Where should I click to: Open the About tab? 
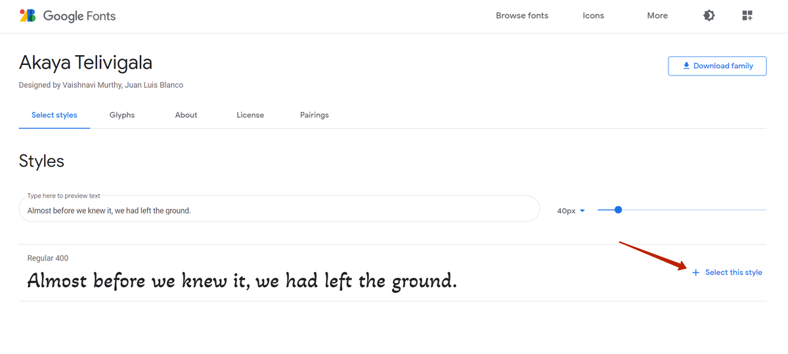186,115
